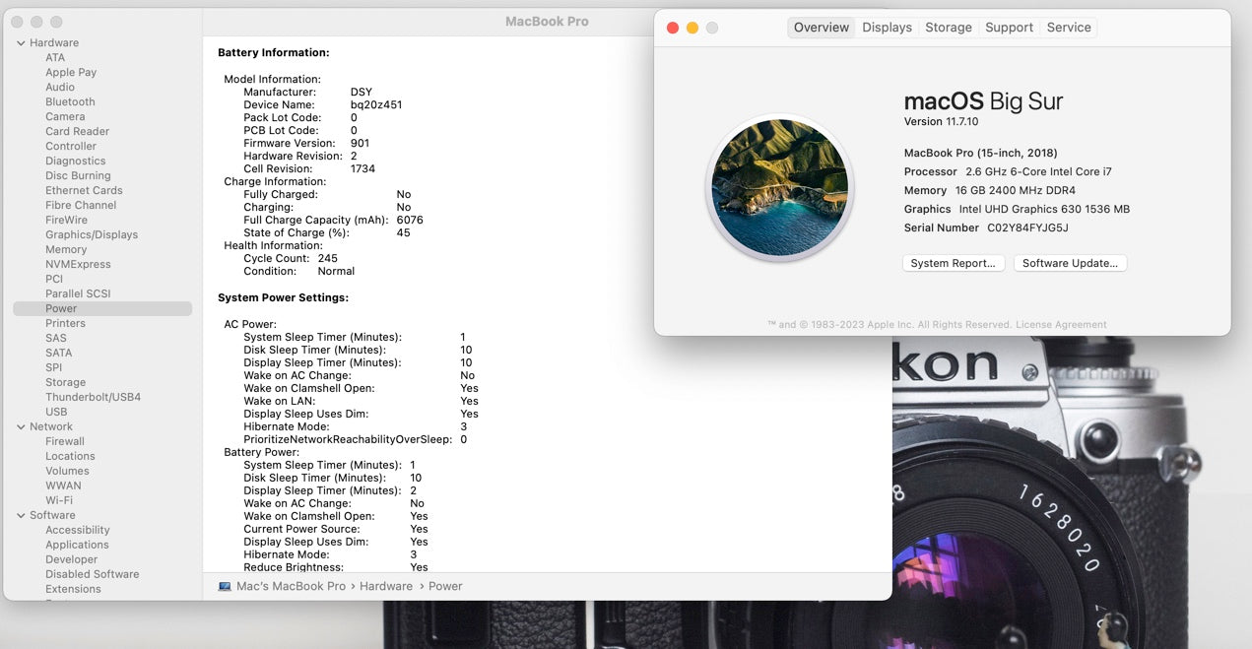Viewport: 1252px width, 649px height.
Task: Select Graphics/Displays in the sidebar
Action: pos(92,235)
